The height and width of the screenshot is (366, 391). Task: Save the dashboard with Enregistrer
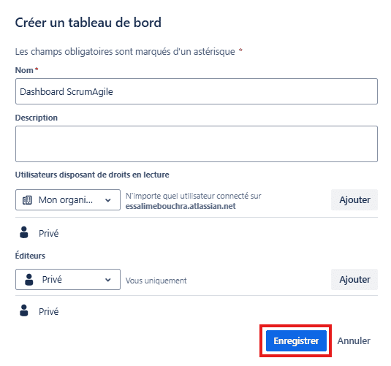point(296,341)
